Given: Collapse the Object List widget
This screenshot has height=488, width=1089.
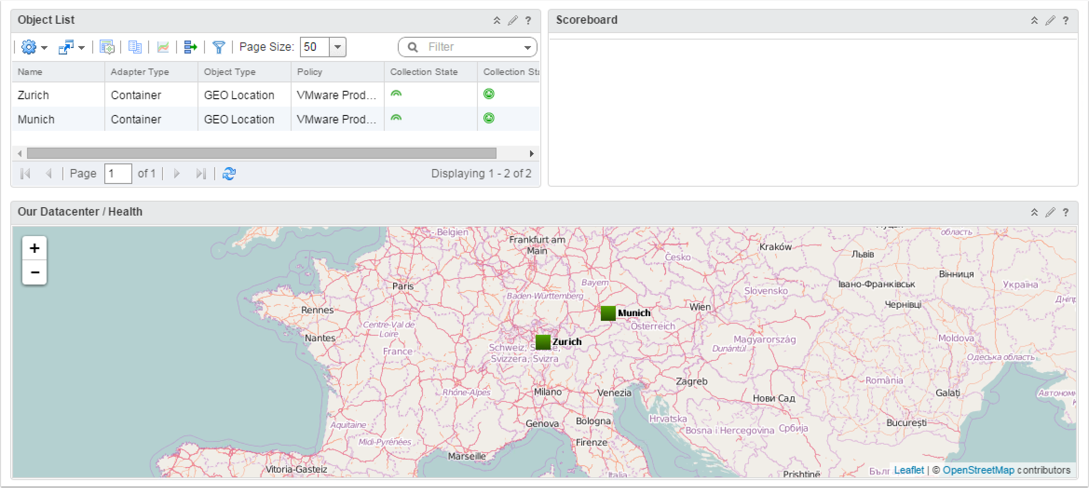Looking at the screenshot, I should (x=497, y=20).
